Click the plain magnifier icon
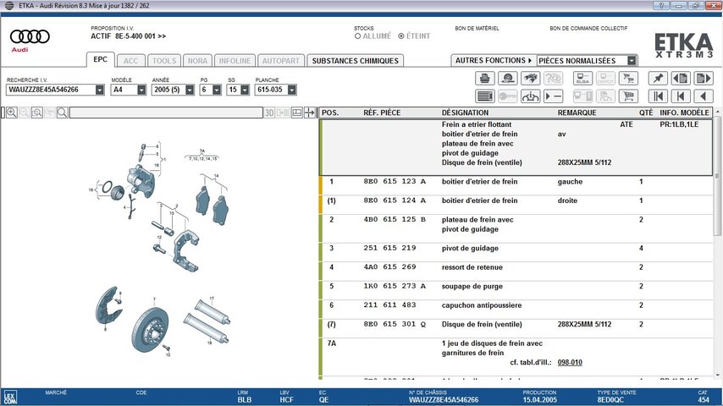This screenshot has width=723, height=406. pos(63,112)
